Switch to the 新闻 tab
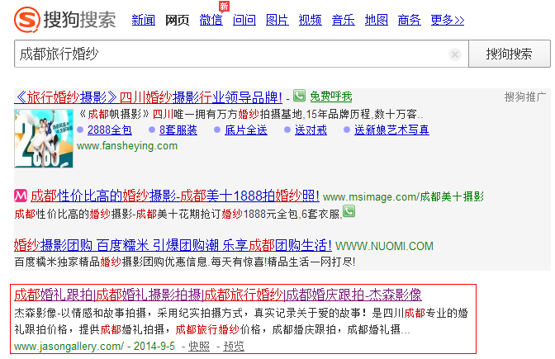The image size is (555, 359). [143, 19]
